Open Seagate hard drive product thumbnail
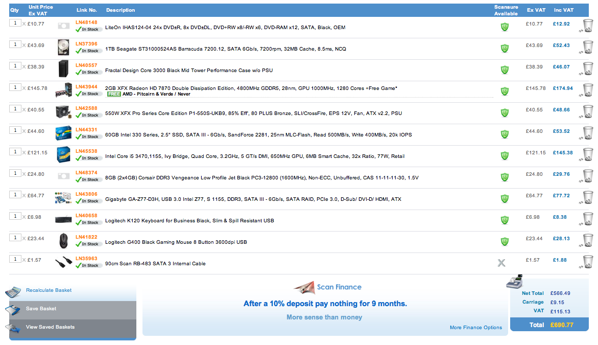This screenshot has height=345, width=598. (63, 48)
